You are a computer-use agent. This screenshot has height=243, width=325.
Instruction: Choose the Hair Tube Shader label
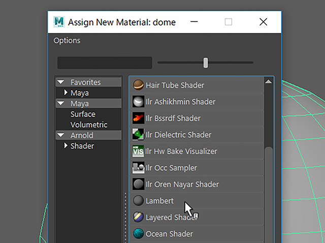point(175,85)
